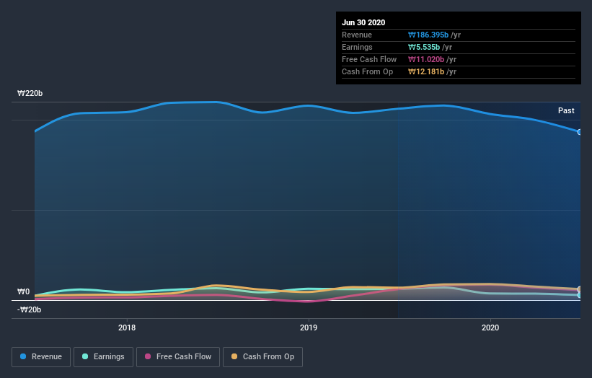Select the 2019 x-axis label
Viewport: 592px width, 378px height.
(x=309, y=328)
